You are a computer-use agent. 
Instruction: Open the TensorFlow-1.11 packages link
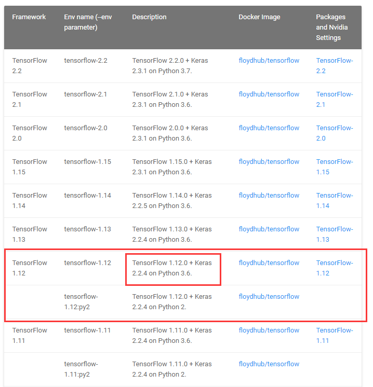[335, 336]
